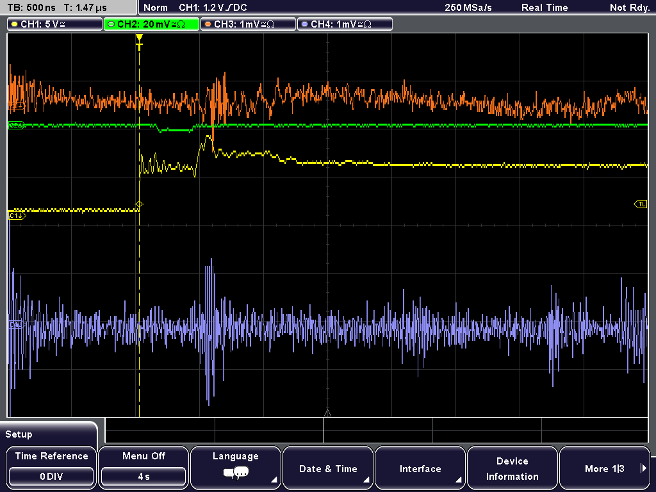This screenshot has height=492, width=656.
Task: Click the C1 ground reference marker
Action: (x=17, y=216)
